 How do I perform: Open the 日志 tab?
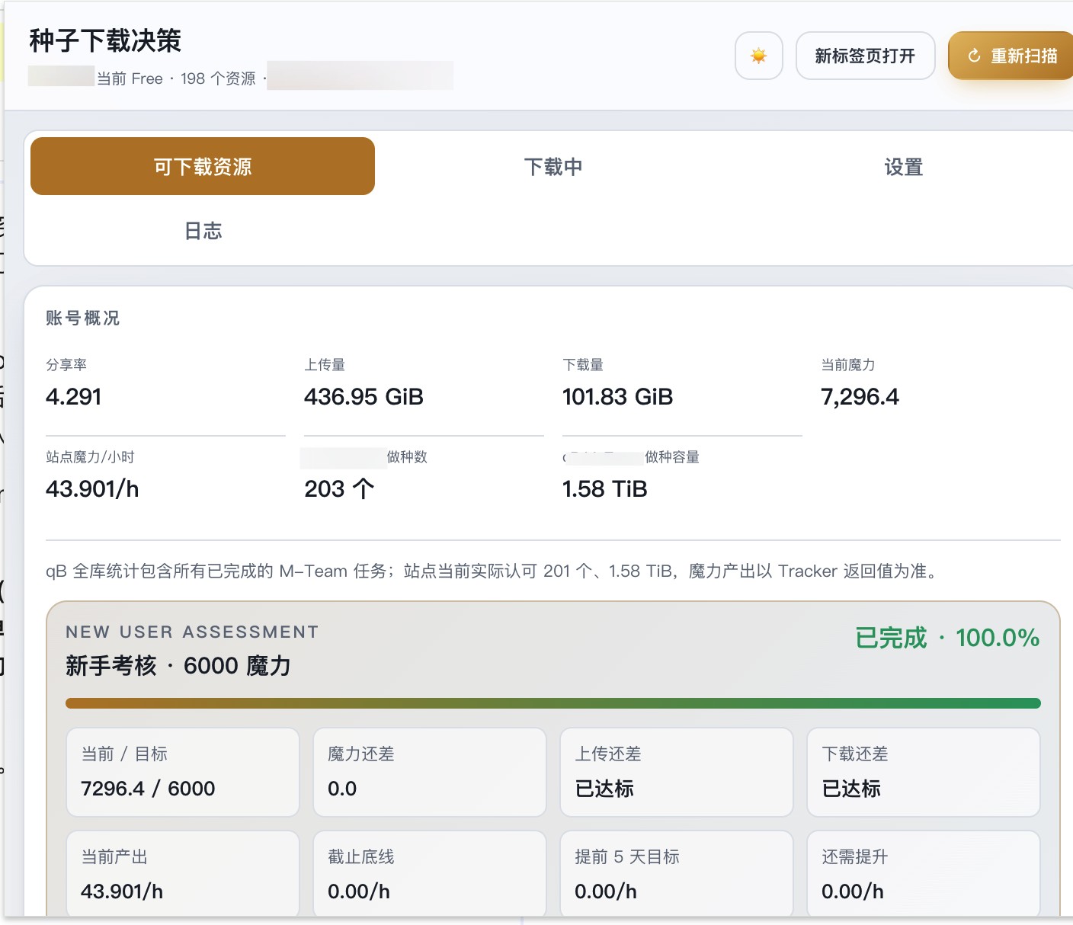click(203, 230)
